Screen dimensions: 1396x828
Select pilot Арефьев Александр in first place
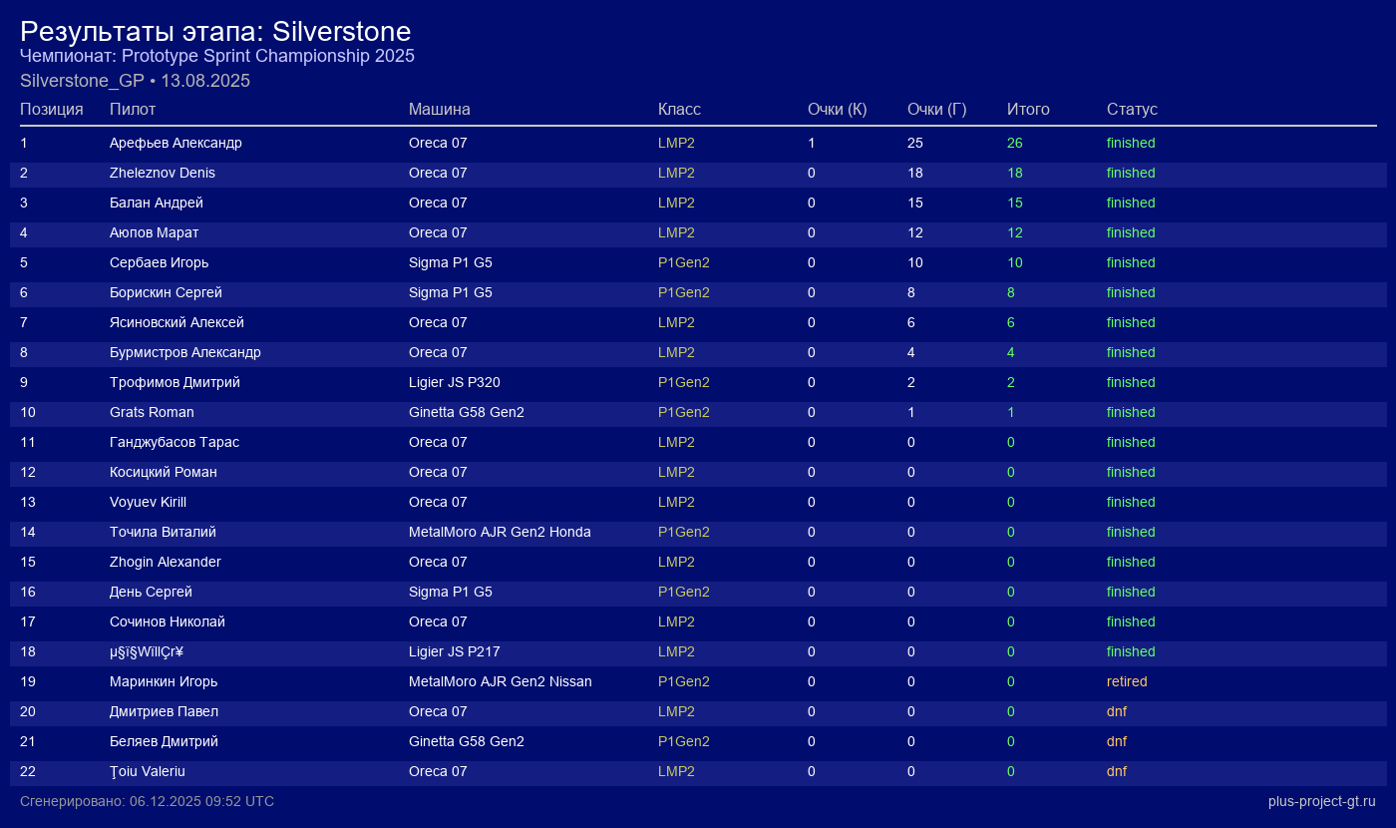click(175, 143)
